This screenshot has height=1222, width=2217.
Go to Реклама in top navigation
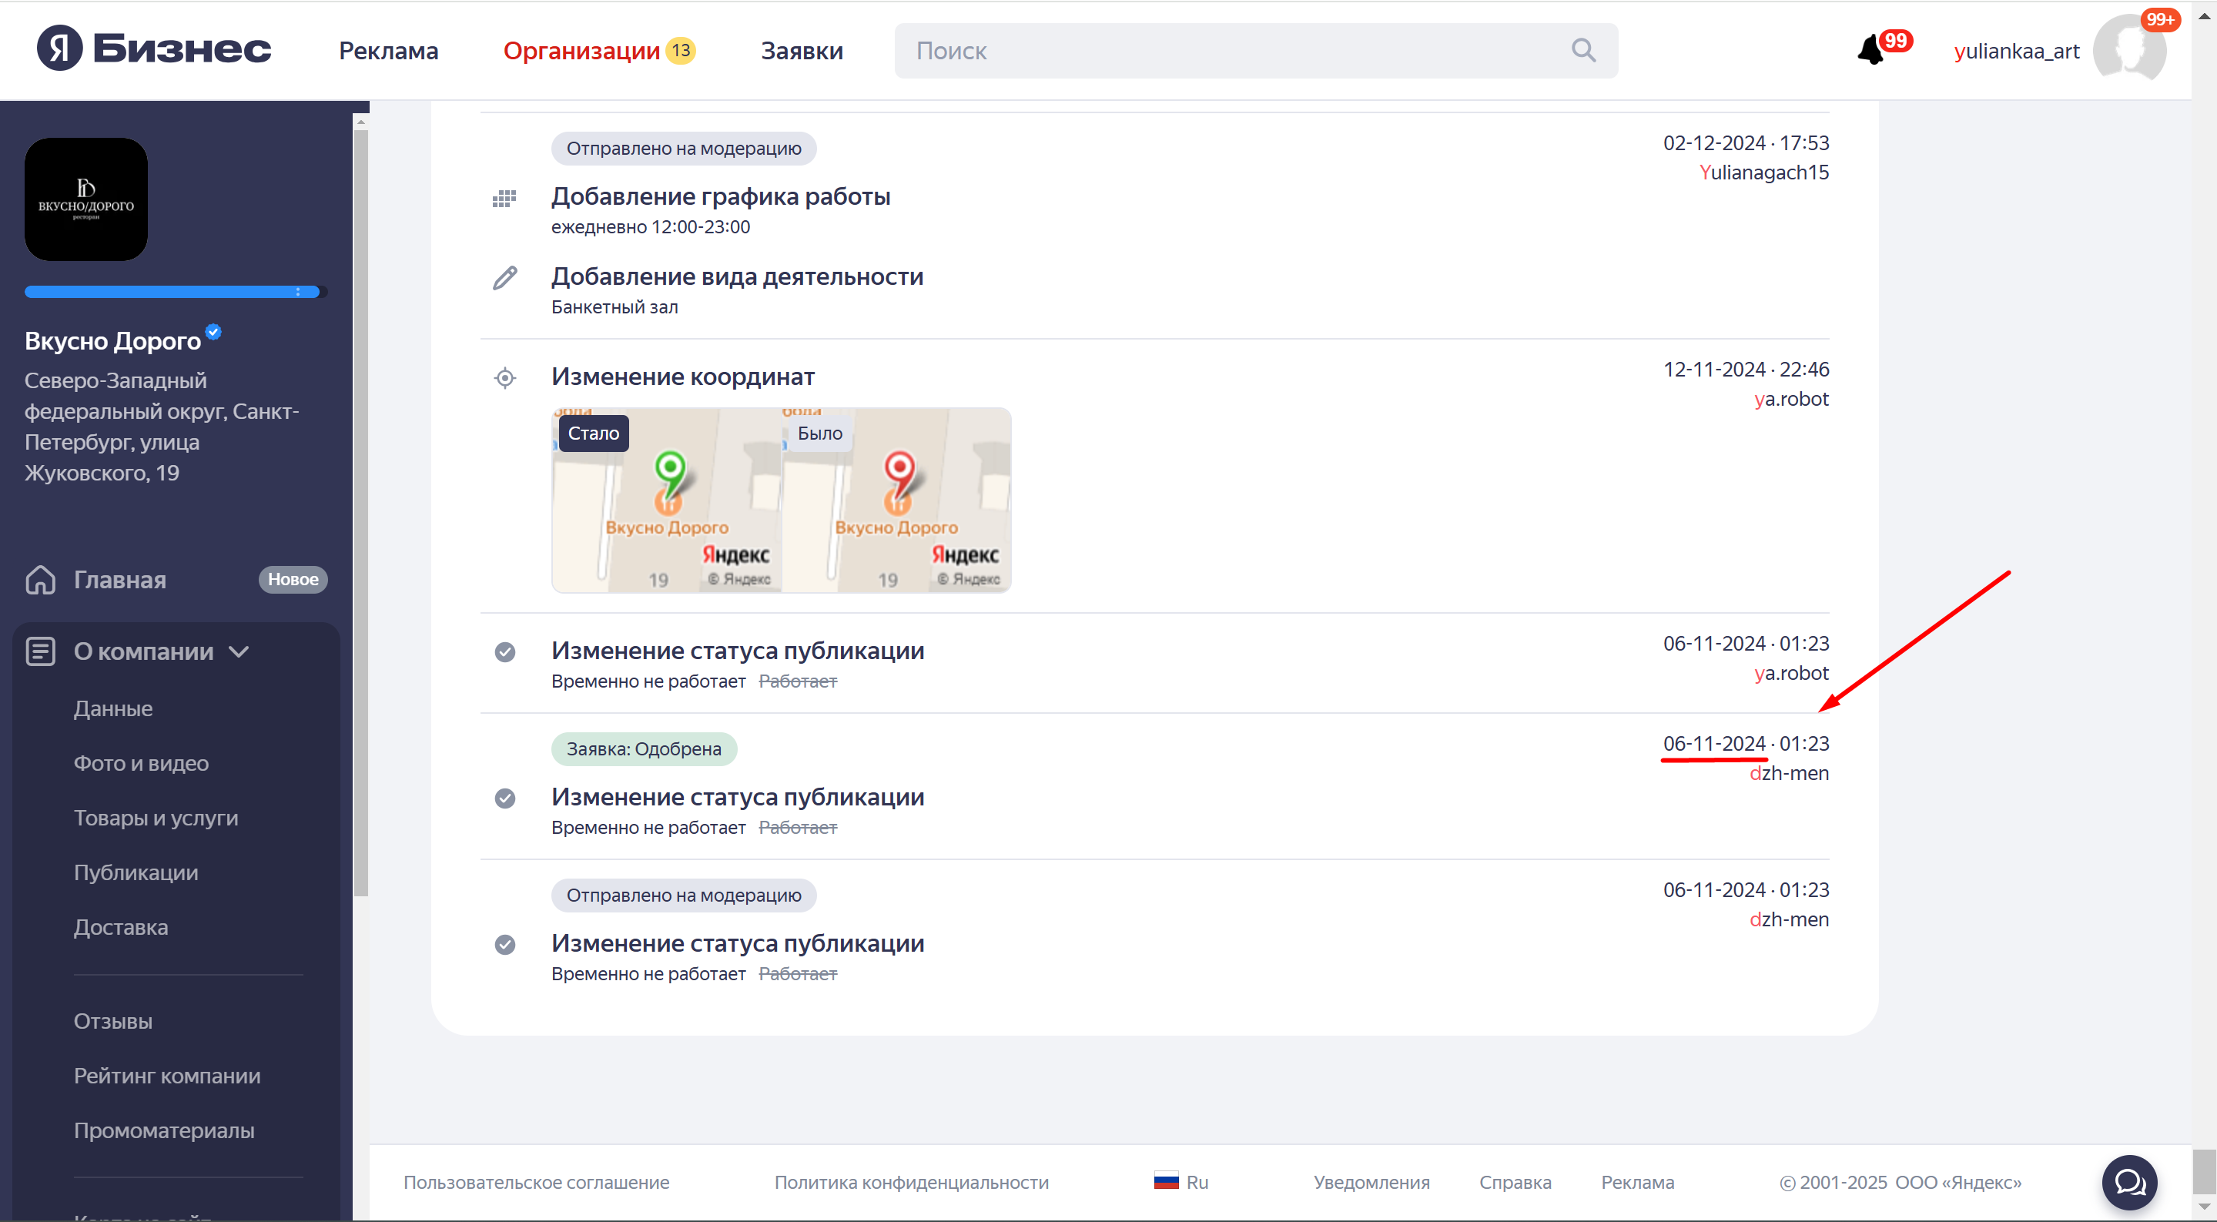388,51
